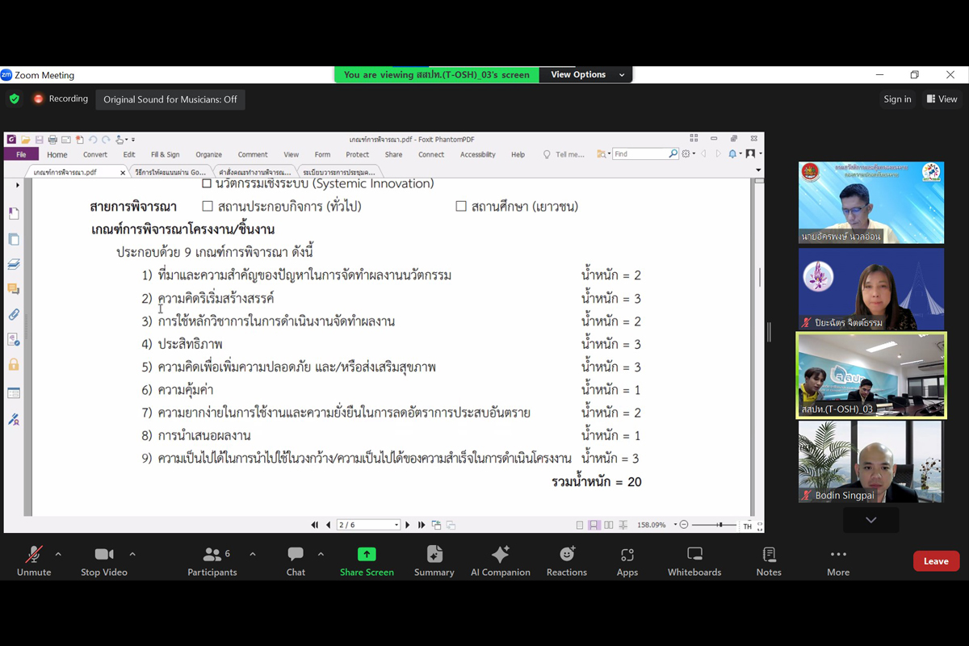Open the View layout menu
The height and width of the screenshot is (646, 969).
tap(942, 99)
